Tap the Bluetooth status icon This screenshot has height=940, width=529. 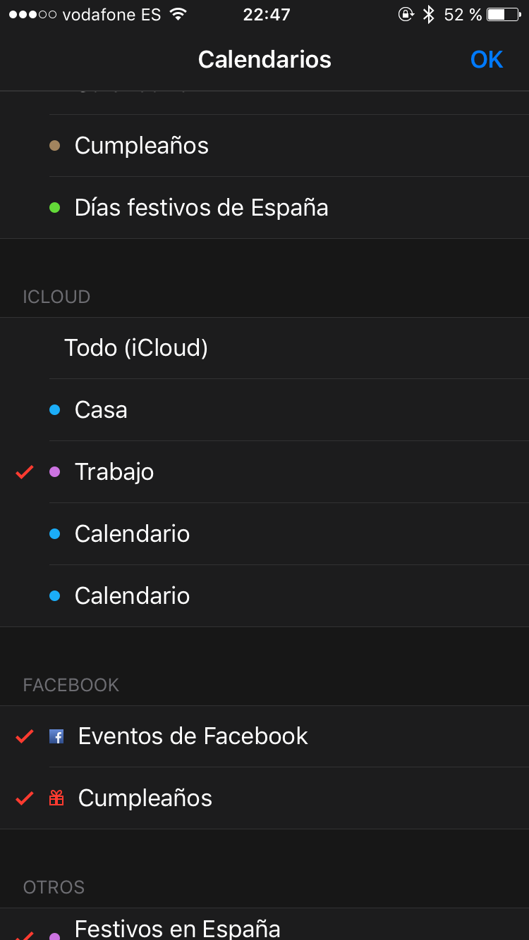(428, 15)
